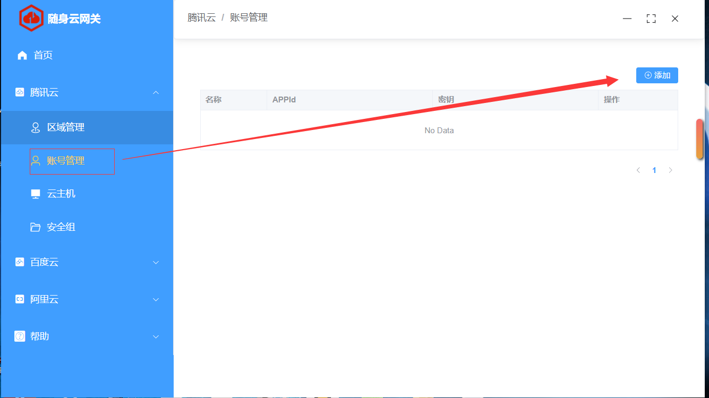Go to the previous page arrow

click(638, 170)
